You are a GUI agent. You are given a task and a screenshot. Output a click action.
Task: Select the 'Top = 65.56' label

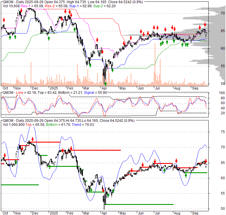point(35,125)
